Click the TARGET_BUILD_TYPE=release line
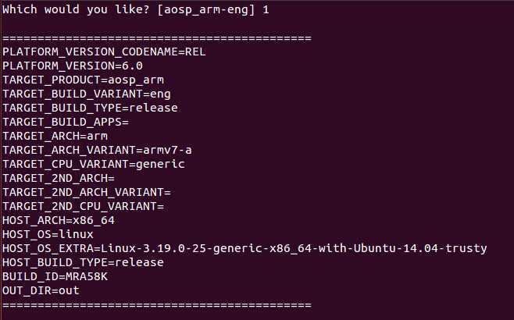Viewport: 514px width, 320px height. [x=90, y=108]
